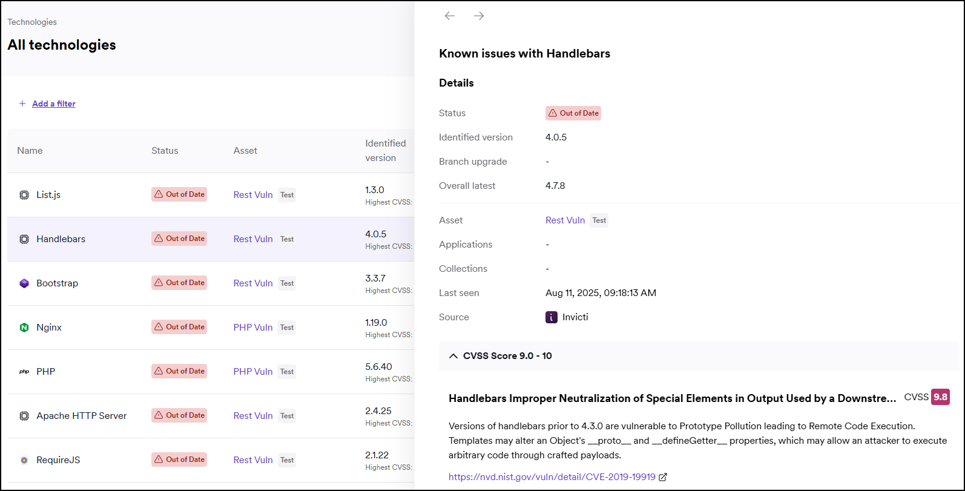Image resolution: width=965 pixels, height=491 pixels.
Task: Click the PHP logo icon
Action: tap(24, 372)
